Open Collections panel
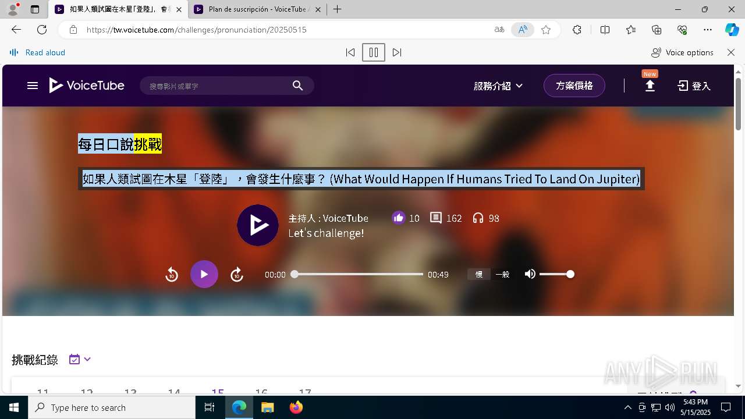Image resolution: width=745 pixels, height=419 pixels. pyautogui.click(x=657, y=30)
